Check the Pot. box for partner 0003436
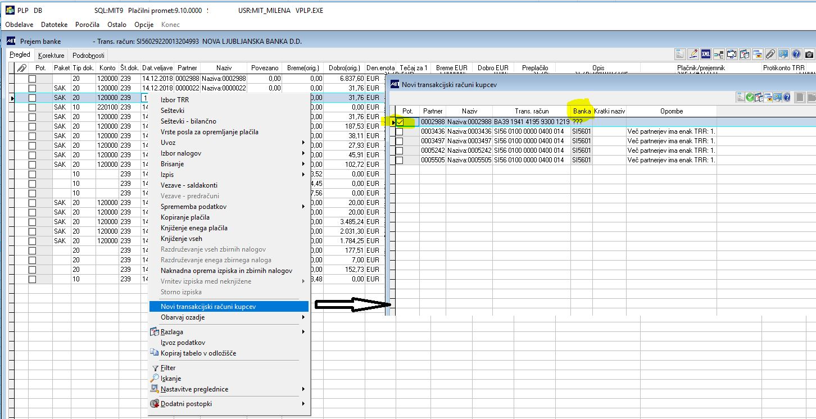The height and width of the screenshot is (419, 816). click(400, 131)
